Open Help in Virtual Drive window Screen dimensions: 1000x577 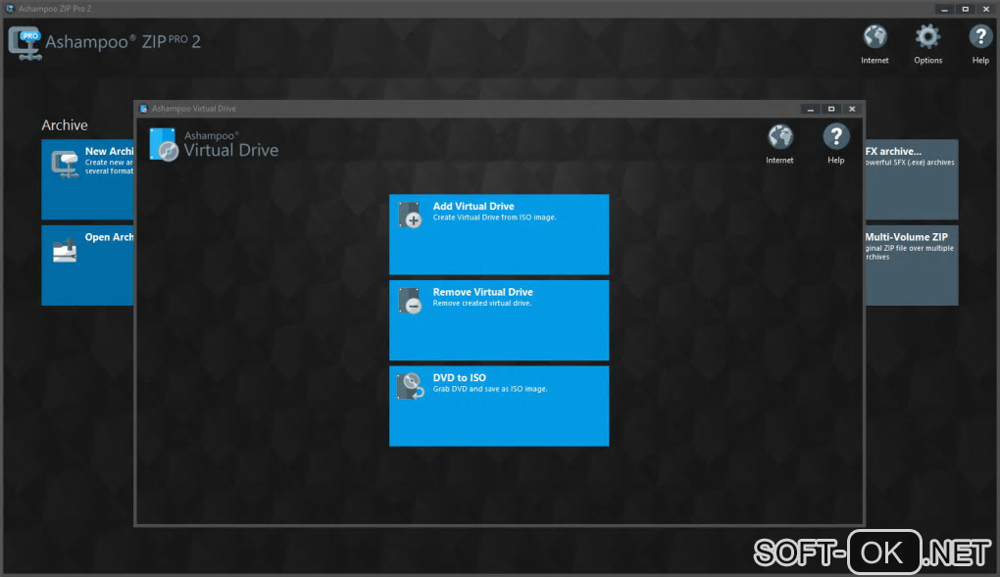(x=835, y=145)
